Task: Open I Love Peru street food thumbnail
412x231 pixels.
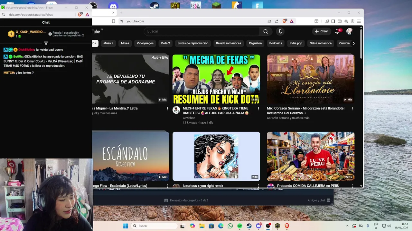Action: pyautogui.click(x=311, y=156)
